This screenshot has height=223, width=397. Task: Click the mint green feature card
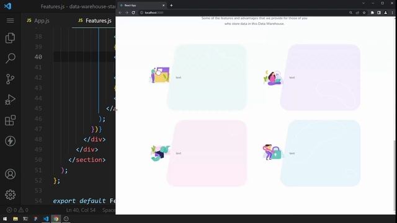coord(207,77)
